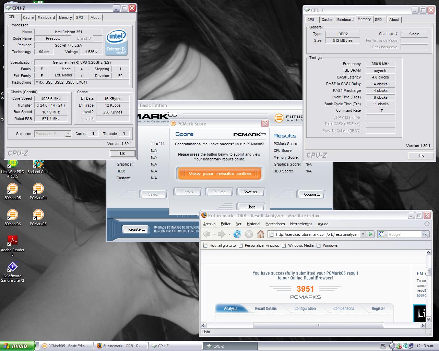439x351 pixels.
Task: Launch the 3DMark06 desktop shortcut
Action: click(13, 217)
